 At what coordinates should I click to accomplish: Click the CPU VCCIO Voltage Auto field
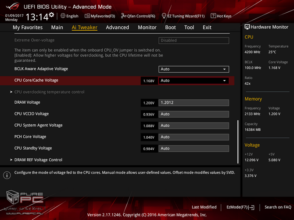pyautogui.click(x=194, y=114)
